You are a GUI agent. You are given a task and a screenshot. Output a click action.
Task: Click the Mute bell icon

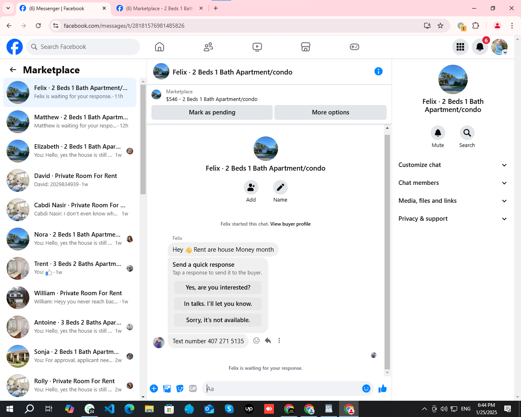point(438,133)
